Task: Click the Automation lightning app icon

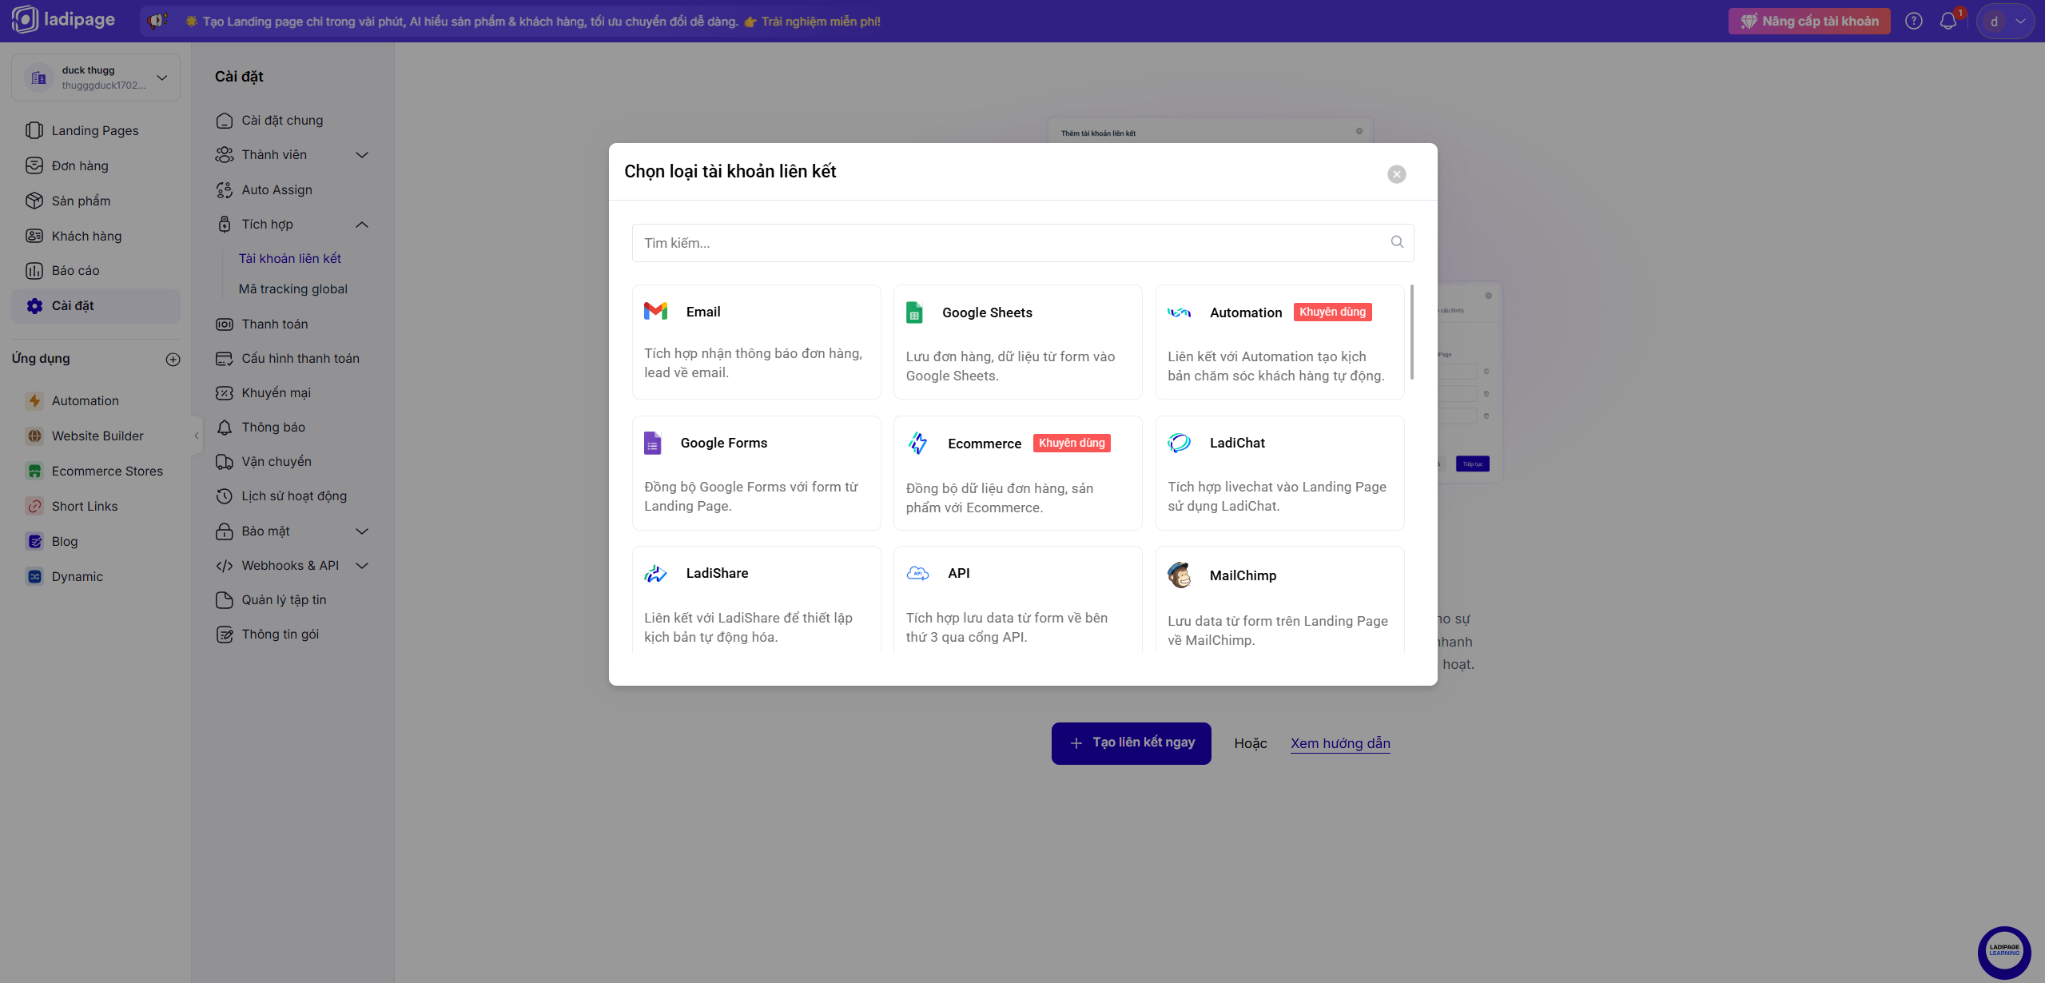Action: click(34, 400)
